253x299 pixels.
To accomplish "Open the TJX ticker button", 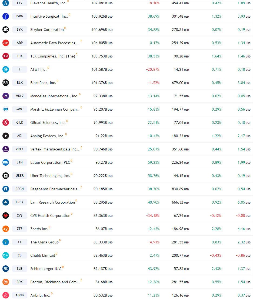I will (20, 56).
